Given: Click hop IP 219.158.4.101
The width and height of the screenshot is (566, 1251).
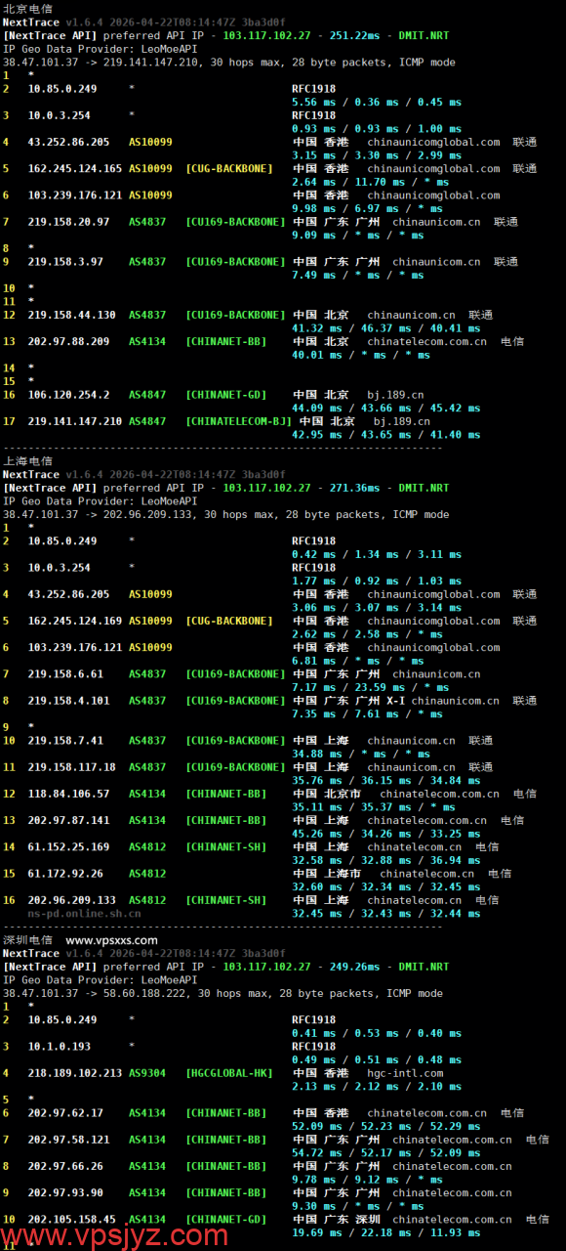Looking at the screenshot, I should (x=68, y=700).
